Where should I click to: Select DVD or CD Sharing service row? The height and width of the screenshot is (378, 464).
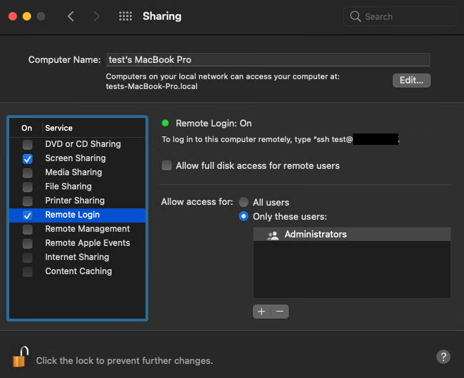[77, 144]
